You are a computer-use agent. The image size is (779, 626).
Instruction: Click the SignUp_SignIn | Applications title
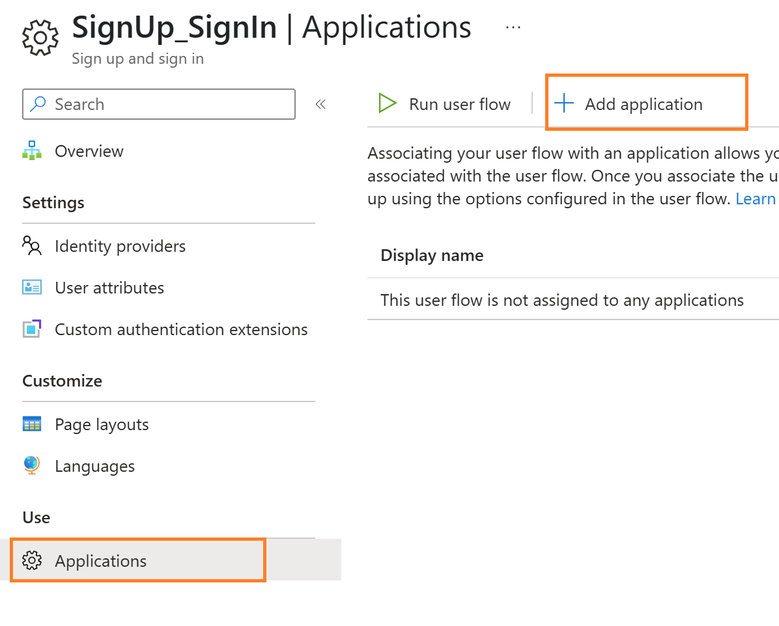coord(271,27)
